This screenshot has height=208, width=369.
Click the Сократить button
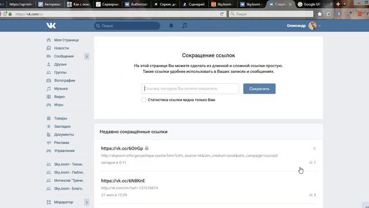coord(259,88)
